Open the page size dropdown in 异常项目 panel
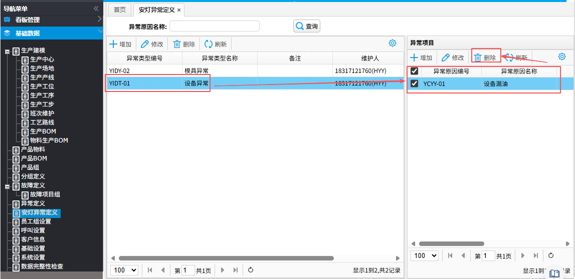The image size is (575, 279). click(424, 255)
